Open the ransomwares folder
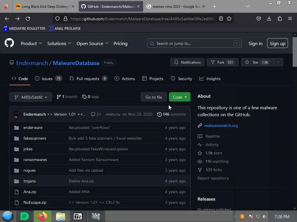Viewport: 297px width, 222px height. click(35, 160)
